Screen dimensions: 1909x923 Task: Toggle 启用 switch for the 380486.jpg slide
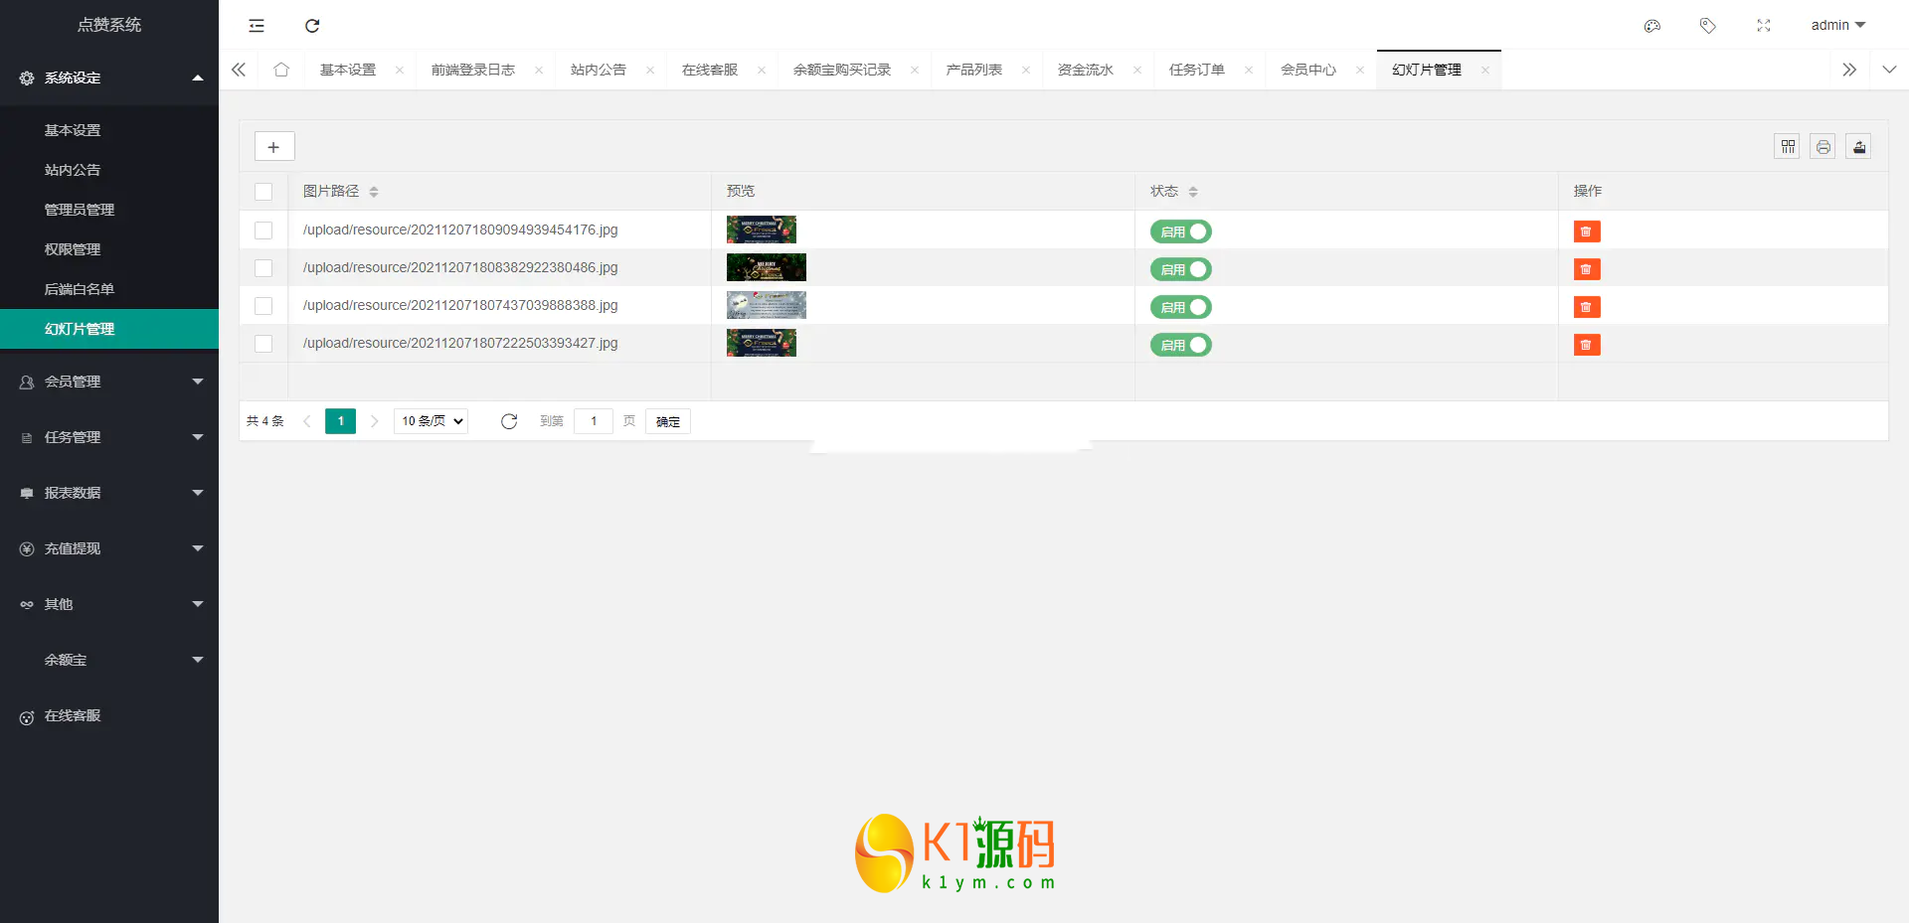point(1181,269)
